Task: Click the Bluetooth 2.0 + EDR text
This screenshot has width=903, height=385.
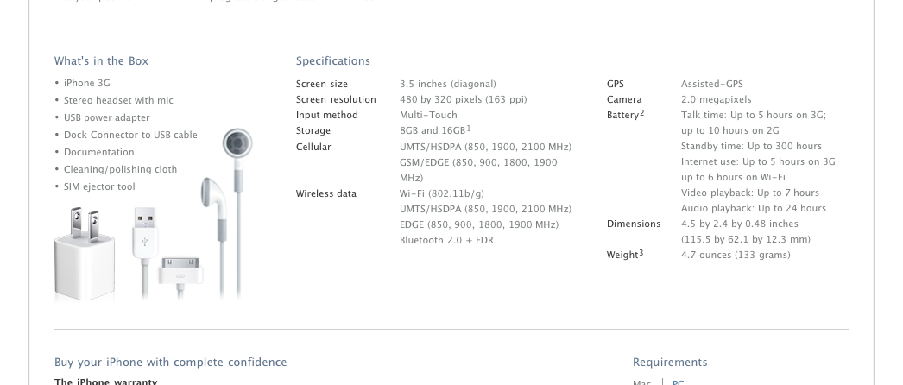Action: coord(446,241)
